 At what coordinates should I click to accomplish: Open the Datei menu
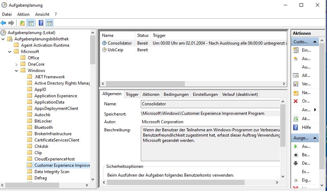7,14
